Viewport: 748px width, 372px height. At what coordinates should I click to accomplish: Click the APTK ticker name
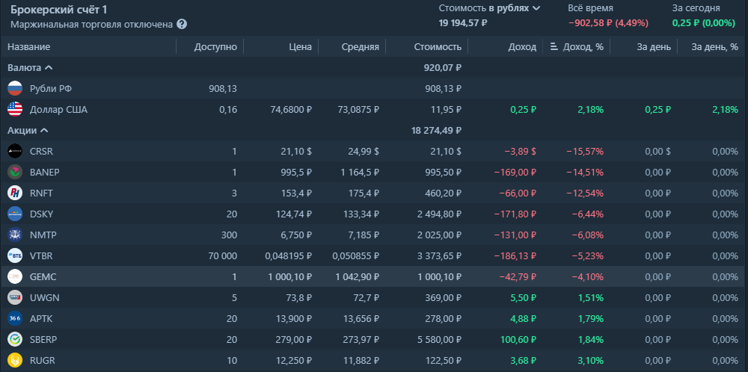point(41,318)
